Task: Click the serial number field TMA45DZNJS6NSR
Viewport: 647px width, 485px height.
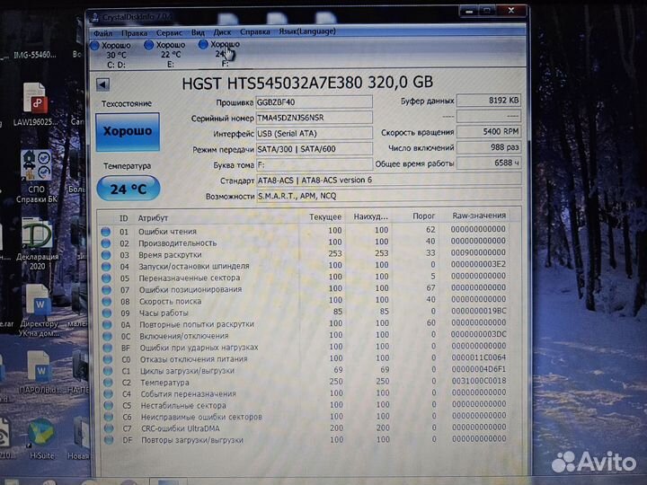Action: coord(314,118)
